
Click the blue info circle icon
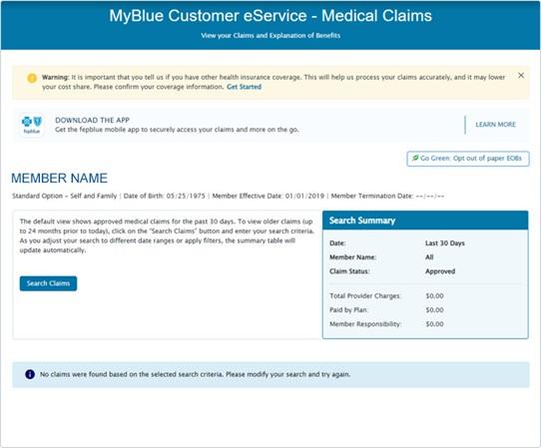point(30,374)
